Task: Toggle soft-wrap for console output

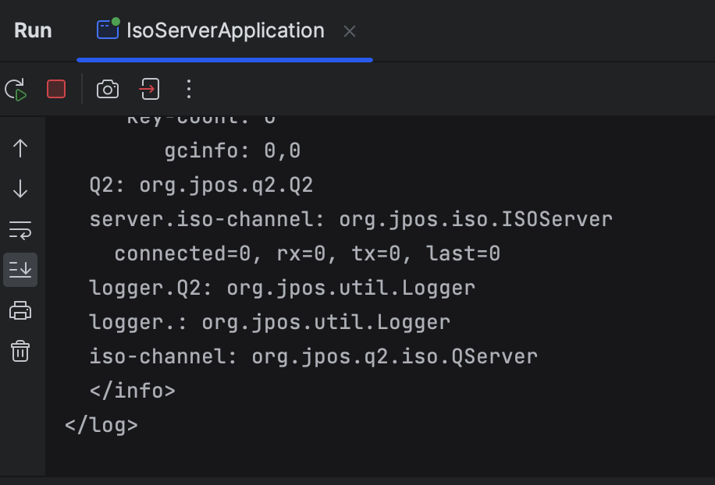Action: click(x=20, y=230)
